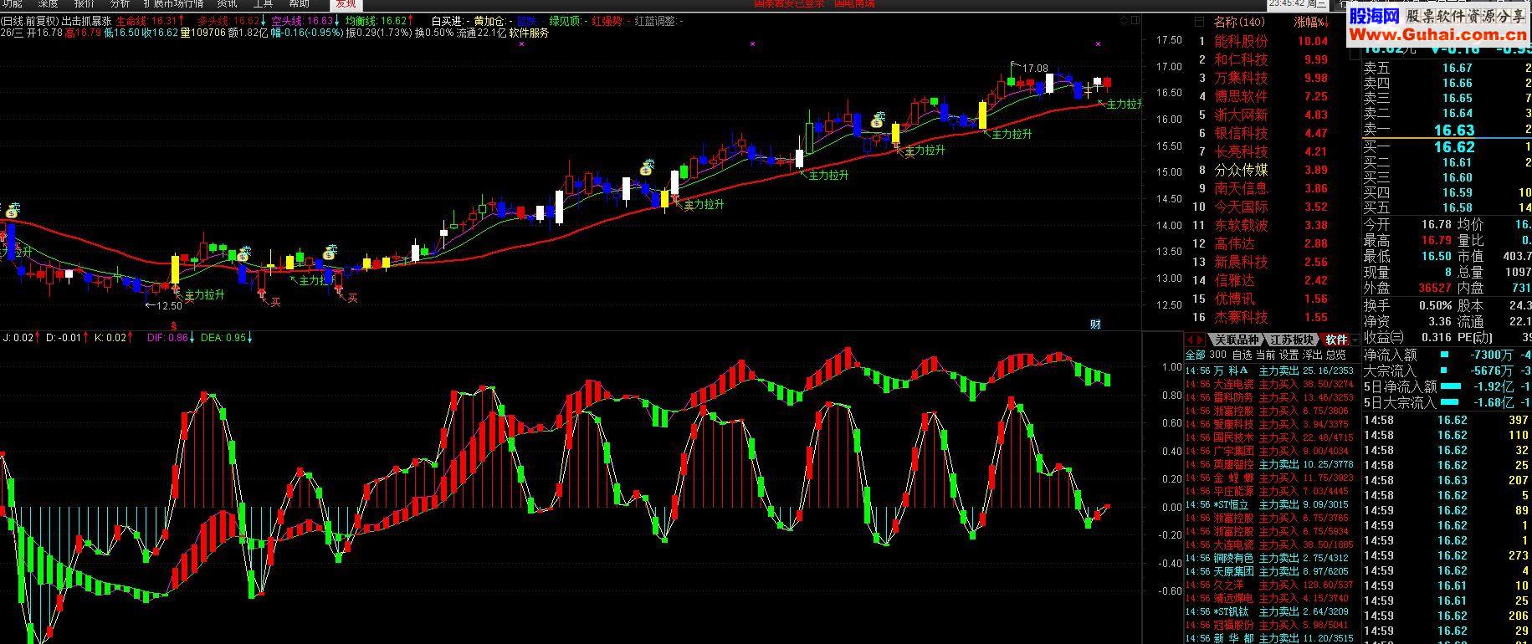
Task: Click the 均衡线 value label
Action: point(380,21)
